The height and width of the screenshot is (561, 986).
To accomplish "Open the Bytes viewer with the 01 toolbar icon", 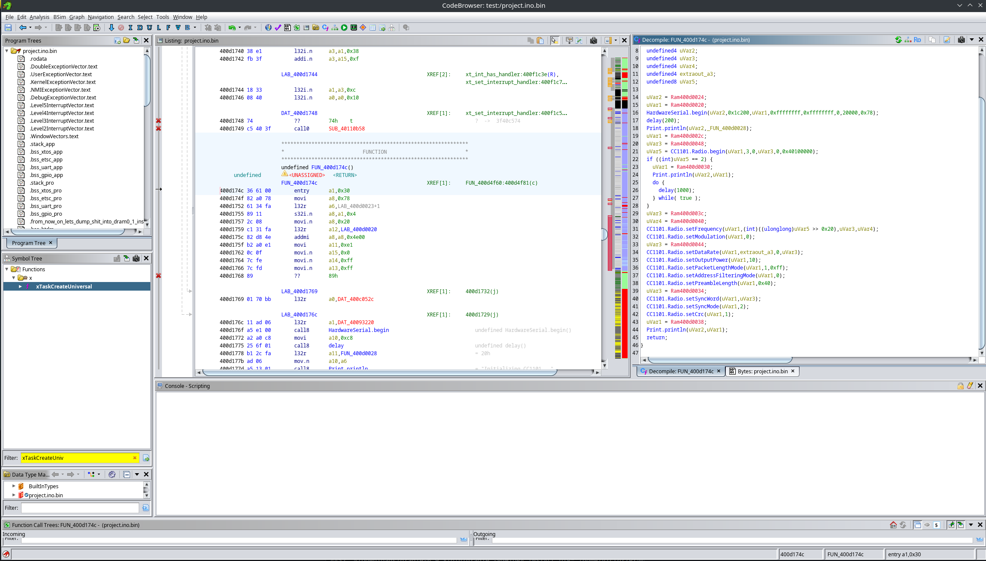I will 287,27.
